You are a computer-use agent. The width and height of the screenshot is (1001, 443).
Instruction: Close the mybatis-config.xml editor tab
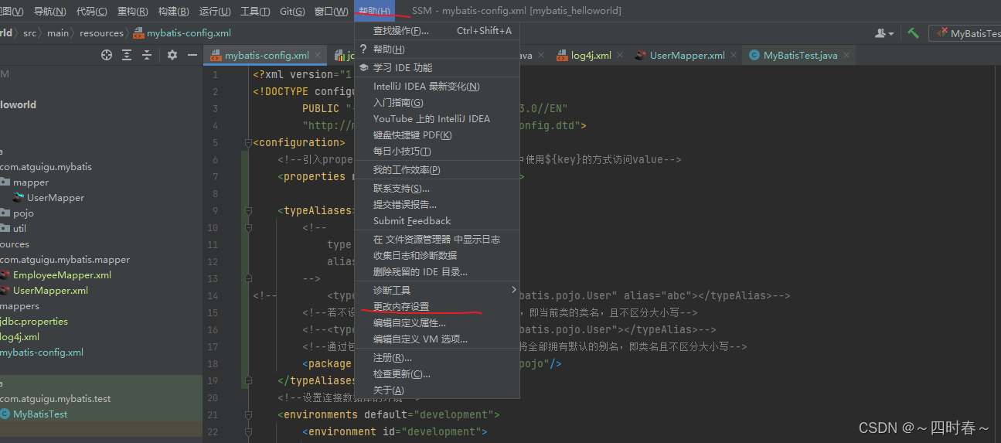(318, 56)
